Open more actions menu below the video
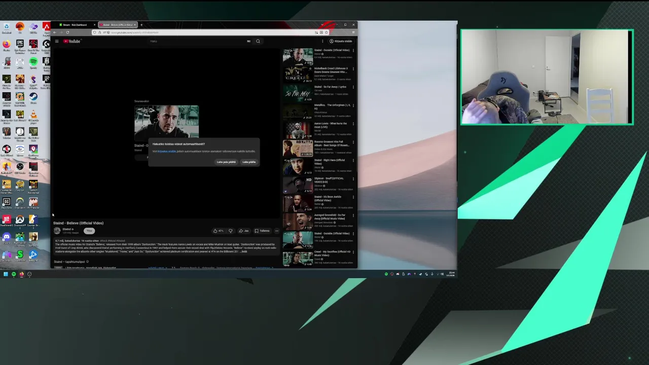The width and height of the screenshot is (649, 365). pyautogui.click(x=276, y=231)
